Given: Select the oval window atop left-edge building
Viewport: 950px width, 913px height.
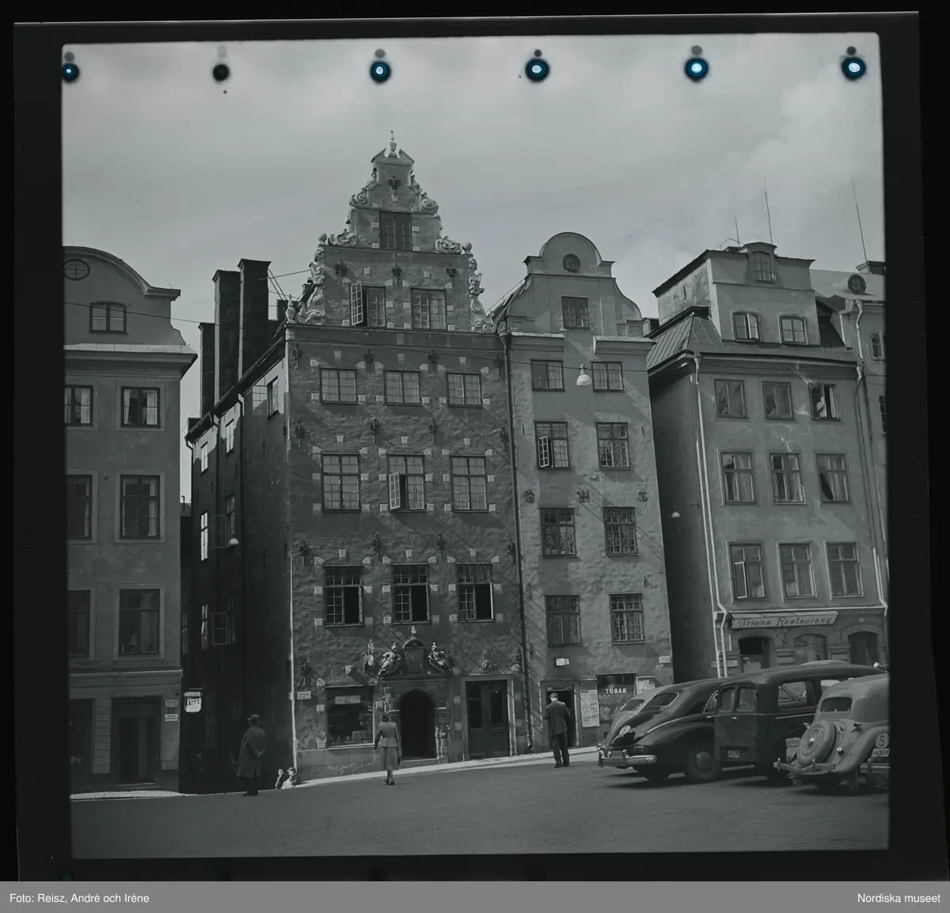Looking at the screenshot, I should pyautogui.click(x=77, y=270).
